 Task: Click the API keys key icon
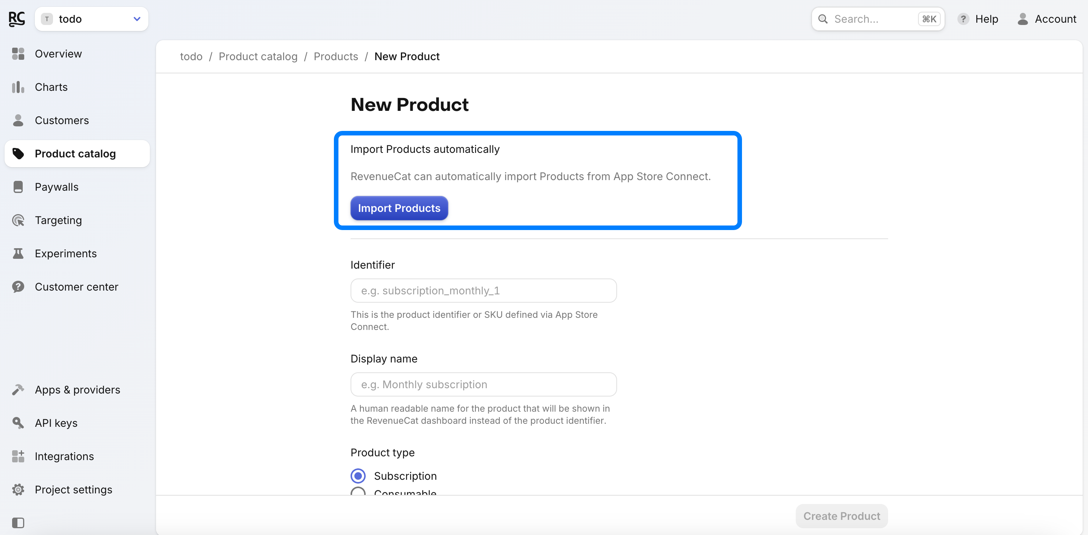18,423
